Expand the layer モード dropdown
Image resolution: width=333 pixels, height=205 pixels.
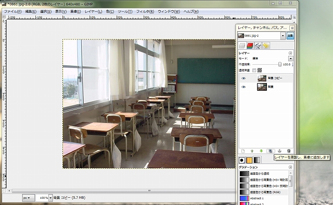(290, 59)
